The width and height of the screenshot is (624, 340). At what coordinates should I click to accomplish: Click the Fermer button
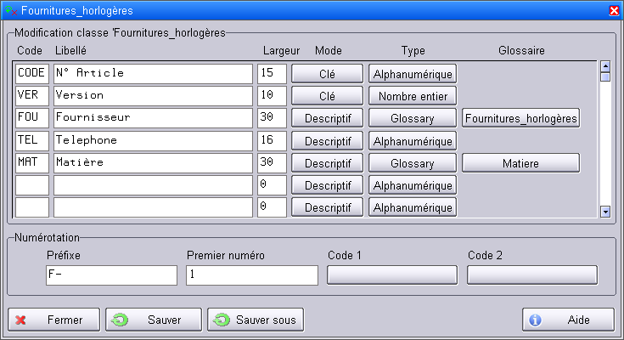(x=53, y=320)
